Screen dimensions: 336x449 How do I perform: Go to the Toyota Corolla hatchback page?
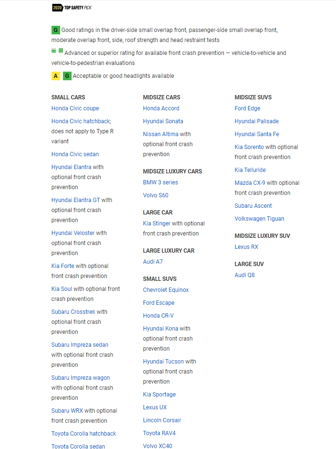click(x=84, y=434)
